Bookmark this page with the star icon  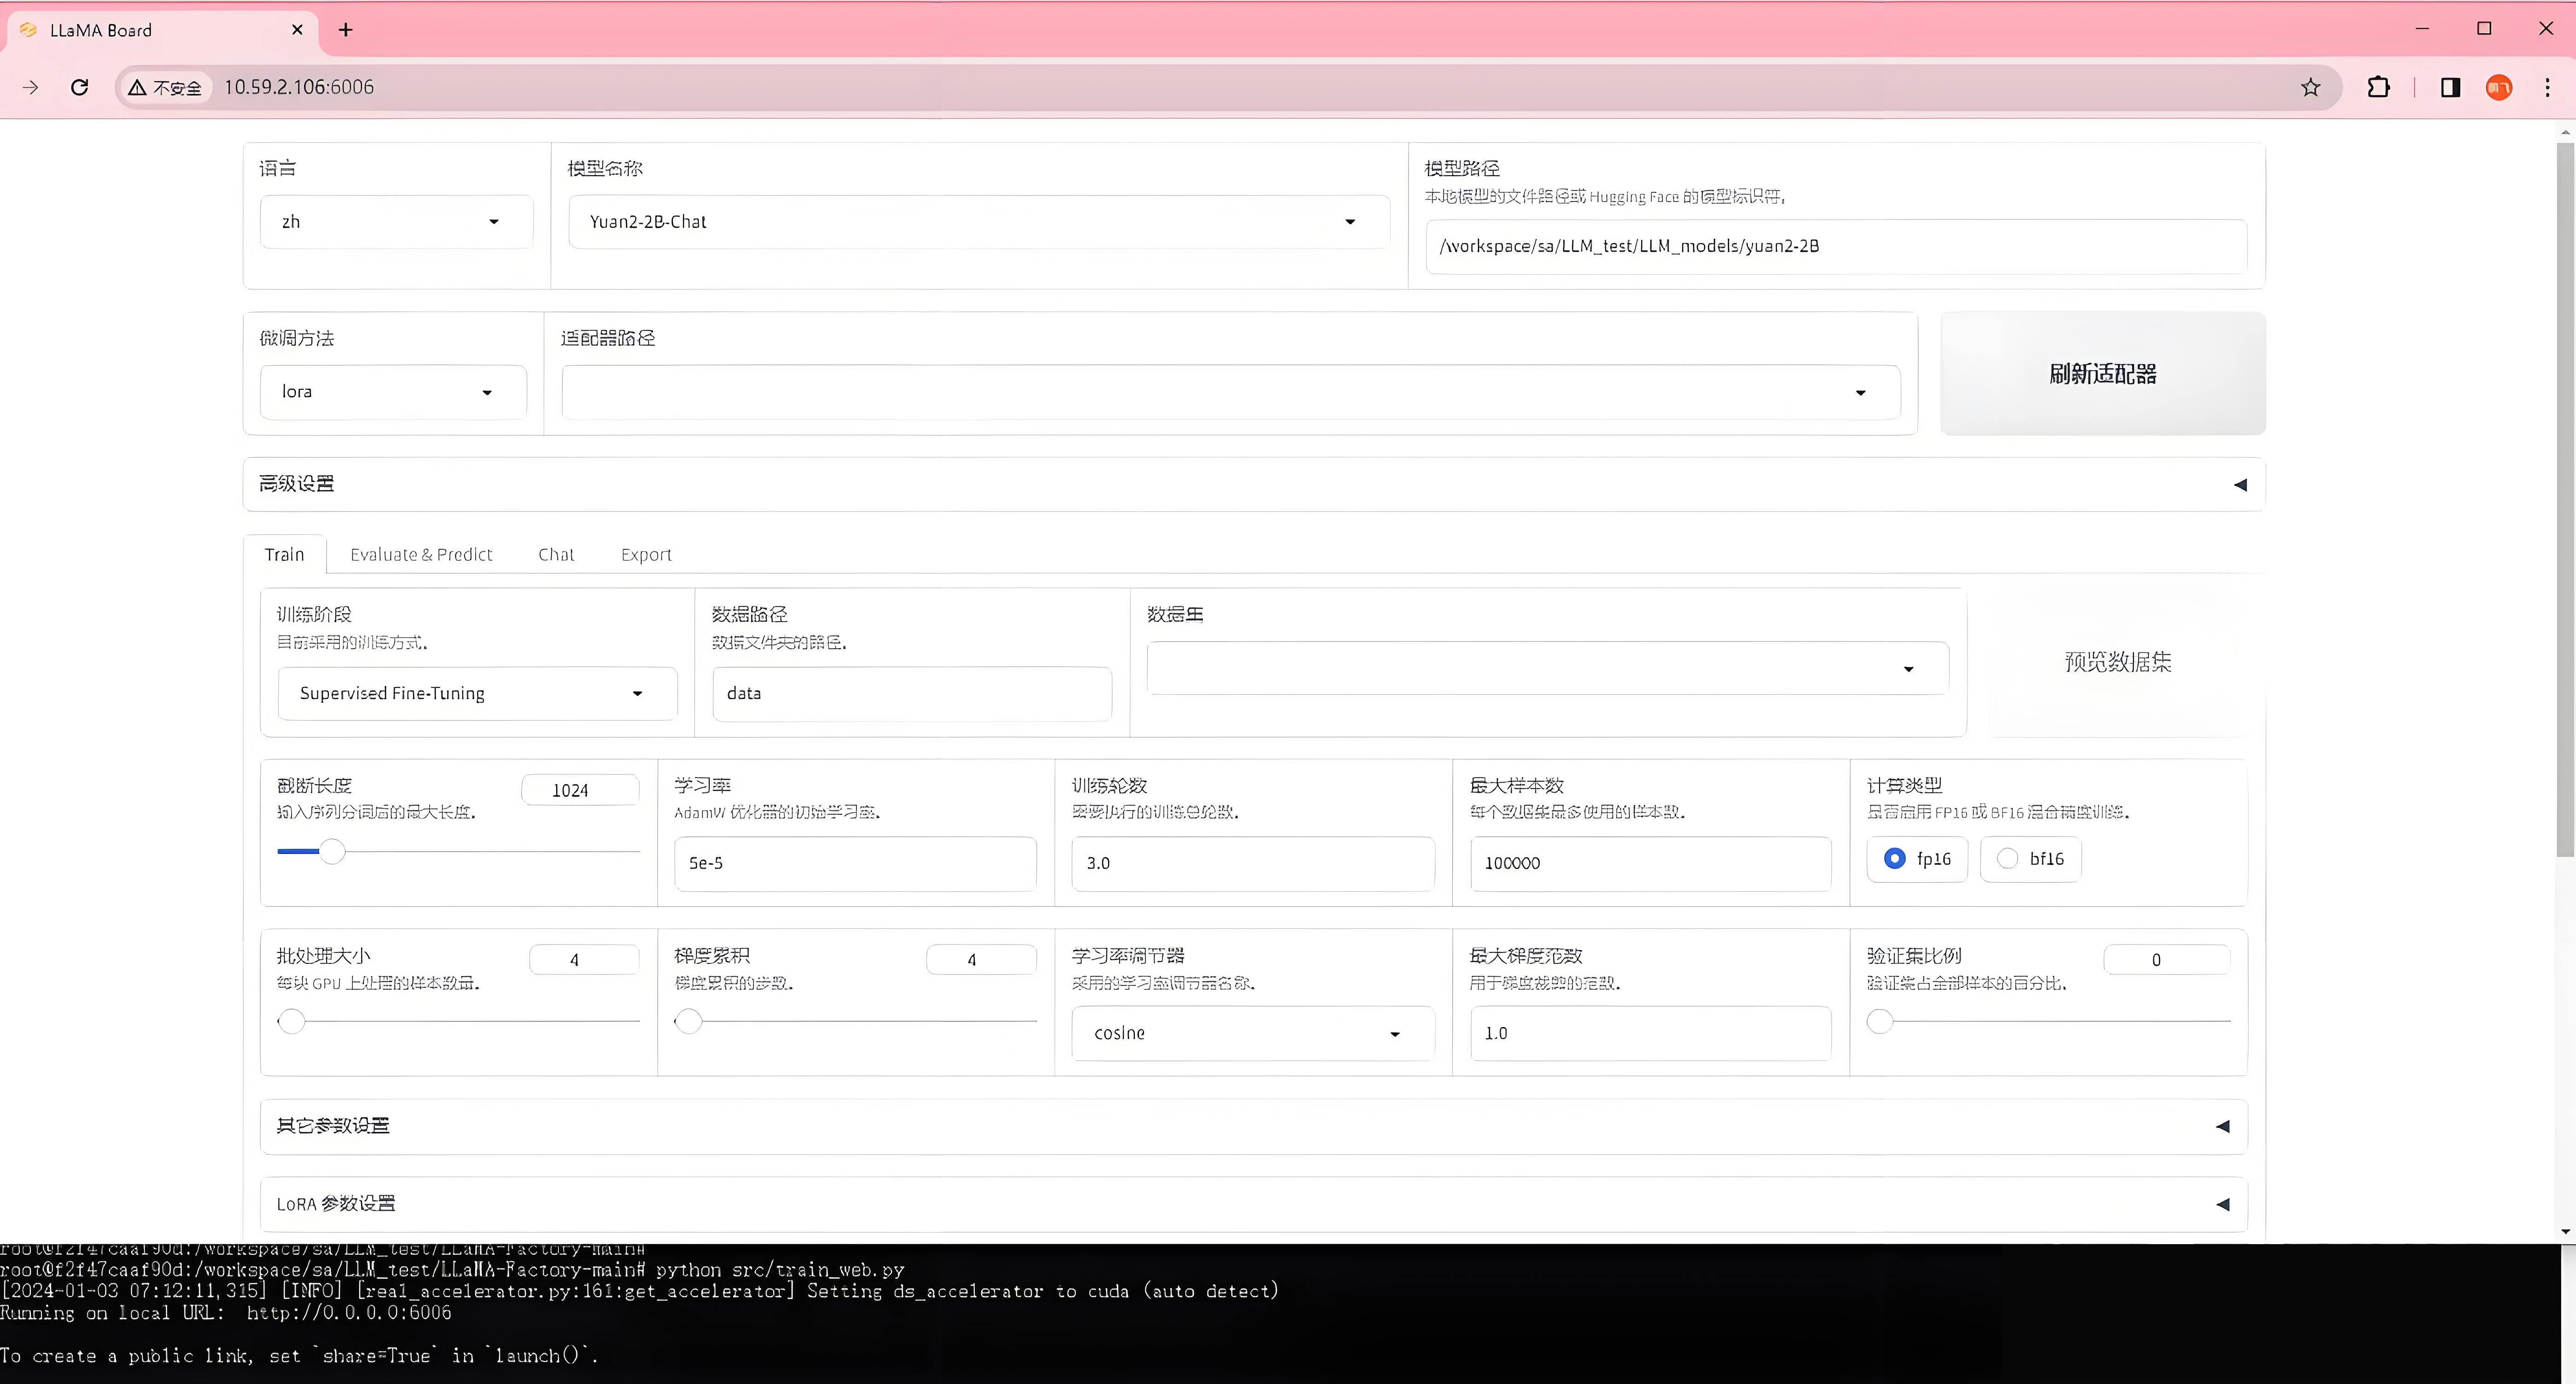[2310, 87]
